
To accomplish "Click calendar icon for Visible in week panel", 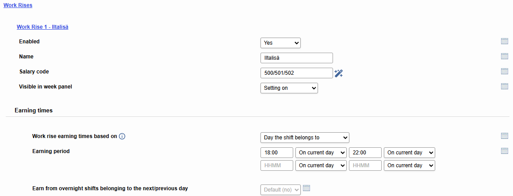I will [x=505, y=86].
